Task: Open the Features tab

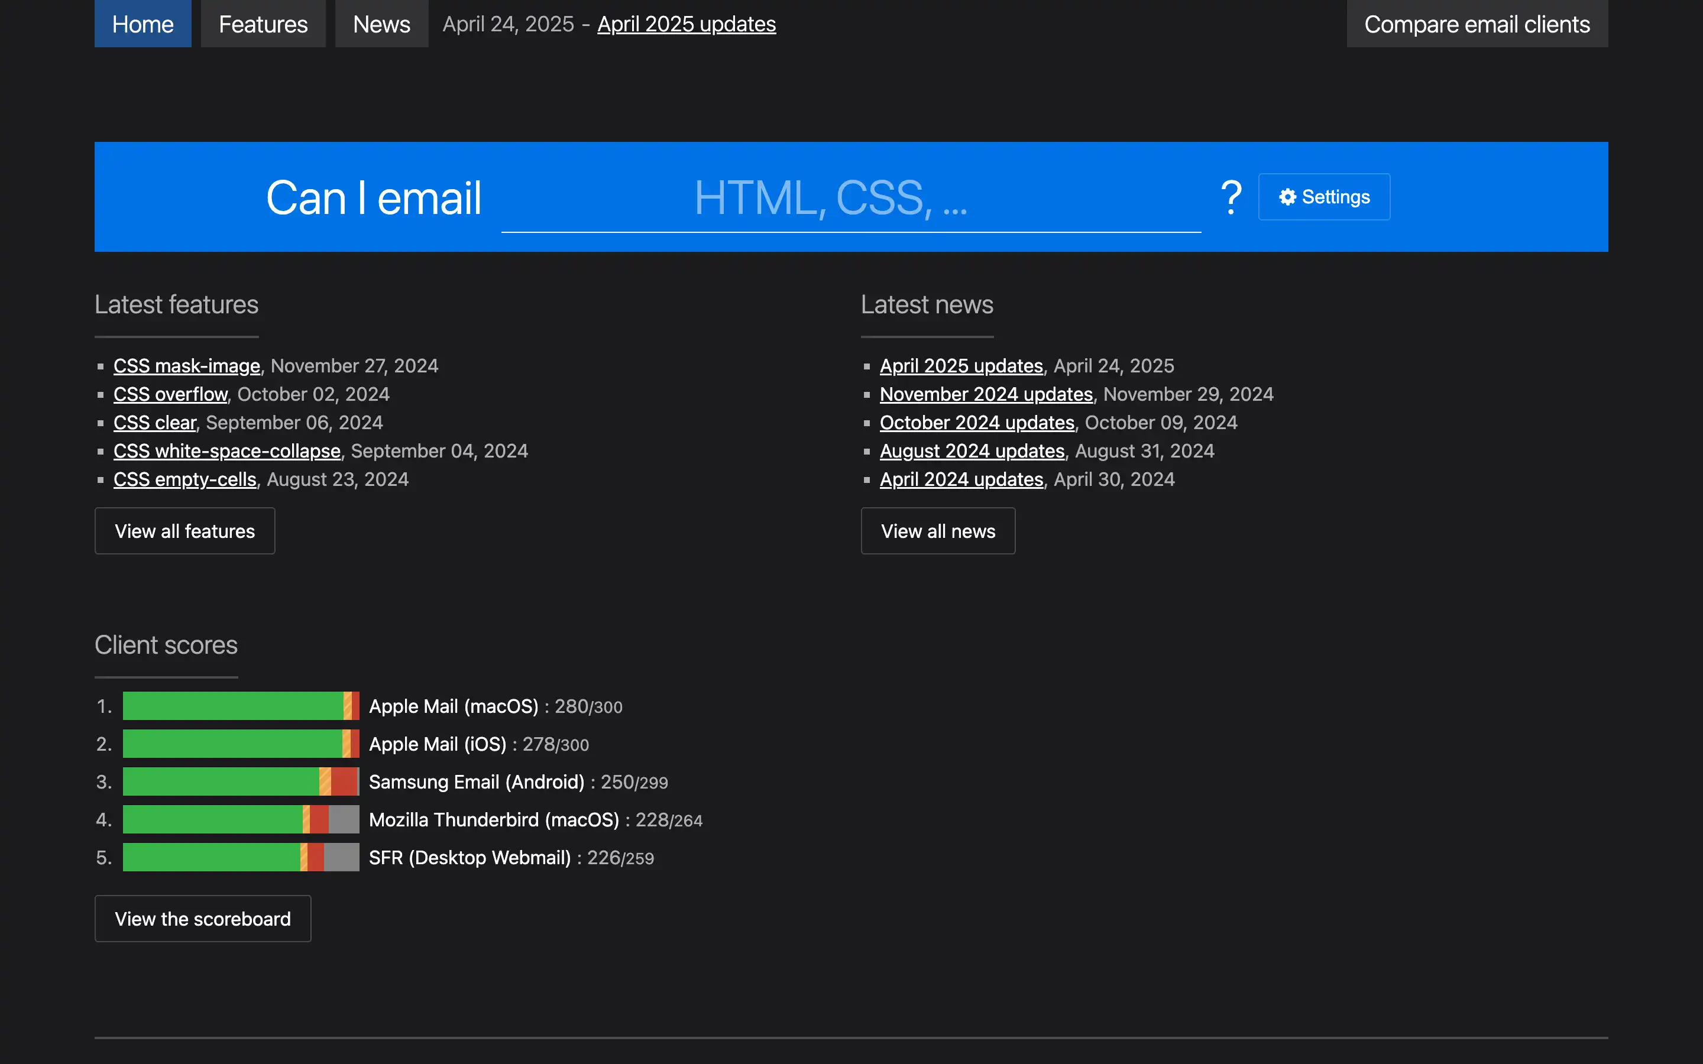Action: [263, 24]
